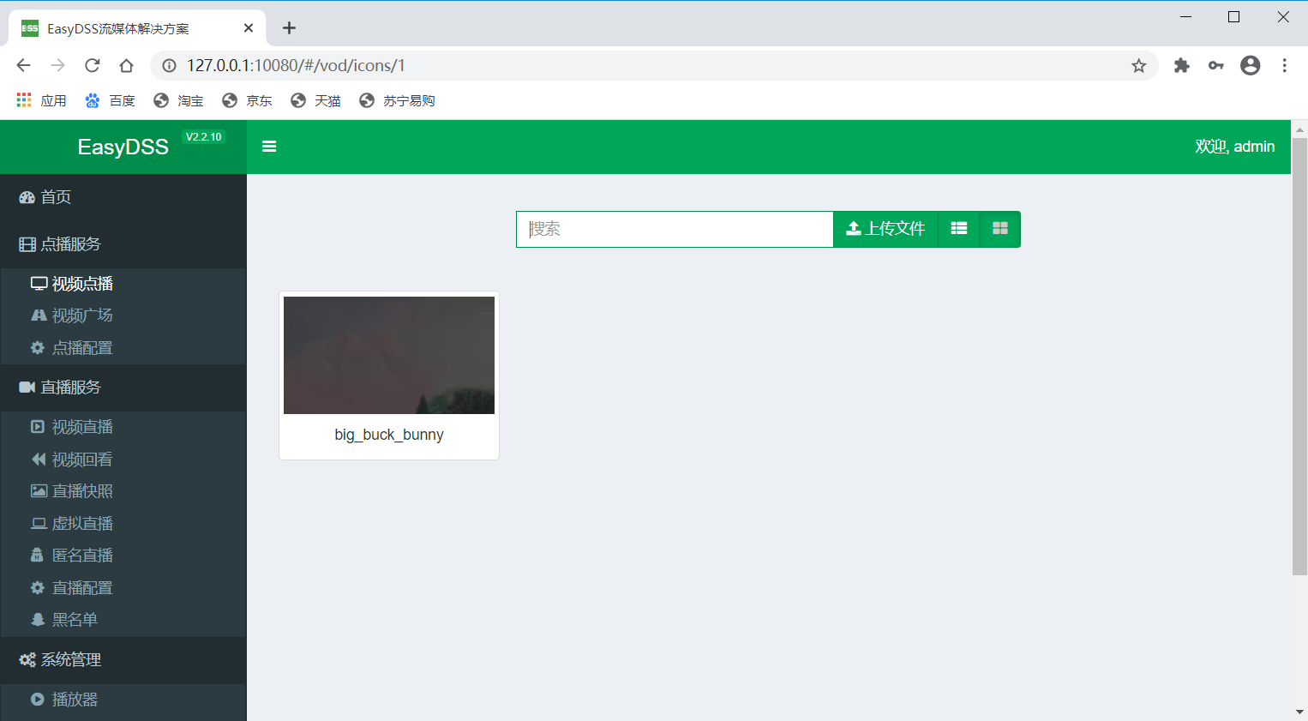The width and height of the screenshot is (1308, 721).
Task: Collapse the 直播服务 menu section
Action: pos(123,388)
